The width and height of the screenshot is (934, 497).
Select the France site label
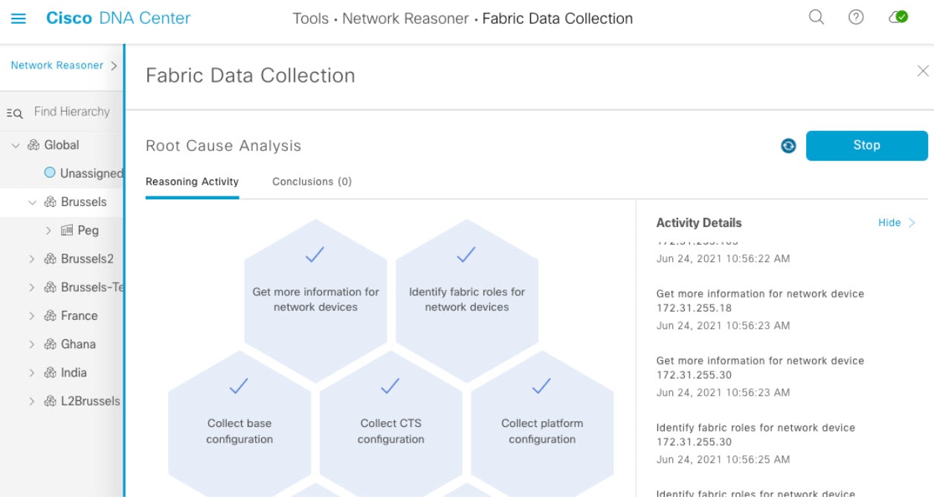tap(80, 315)
